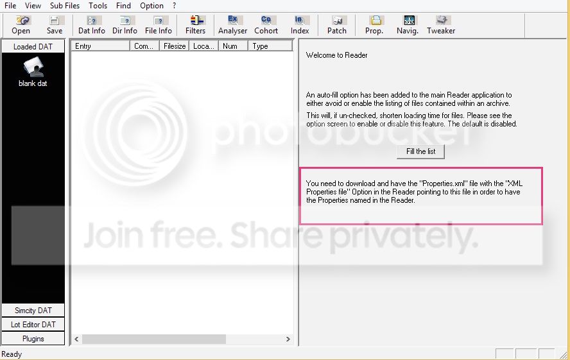Image resolution: width=570 pixels, height=360 pixels.
Task: Open the Find menu
Action: (123, 6)
